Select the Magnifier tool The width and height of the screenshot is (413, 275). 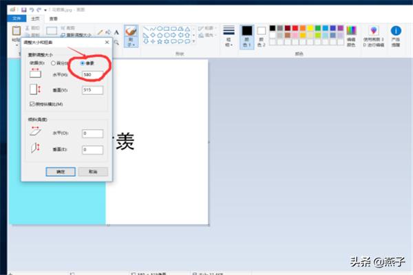(116, 42)
